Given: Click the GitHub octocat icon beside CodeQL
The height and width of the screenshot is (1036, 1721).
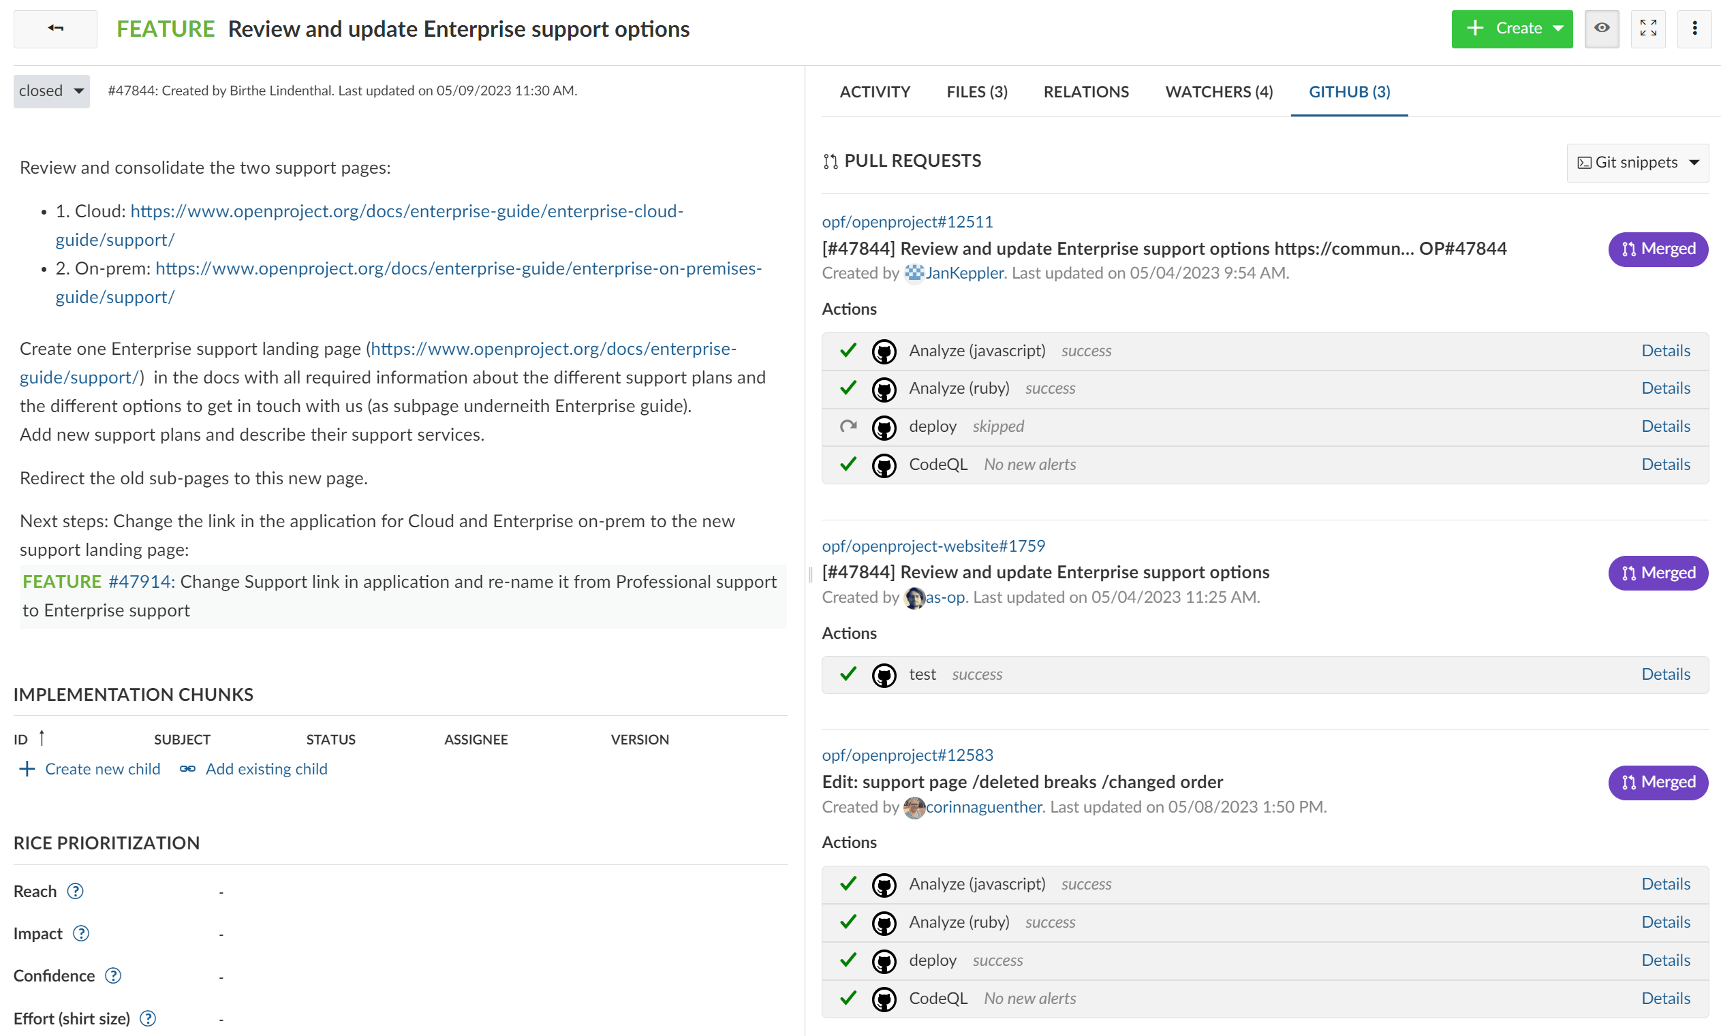Looking at the screenshot, I should point(884,465).
